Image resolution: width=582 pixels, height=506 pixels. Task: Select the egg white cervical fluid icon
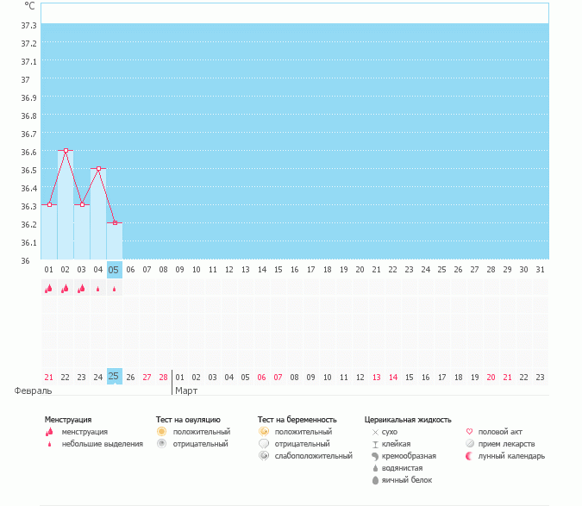pos(375,479)
